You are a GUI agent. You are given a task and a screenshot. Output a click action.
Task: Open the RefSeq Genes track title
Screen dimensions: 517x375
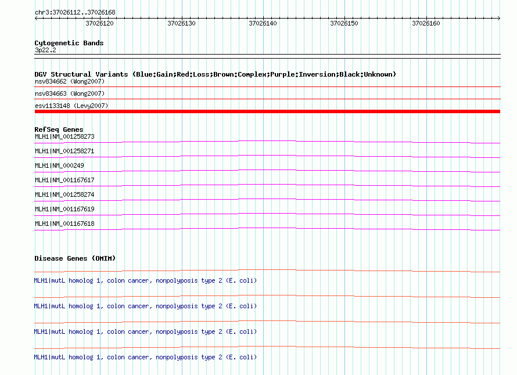pos(59,129)
